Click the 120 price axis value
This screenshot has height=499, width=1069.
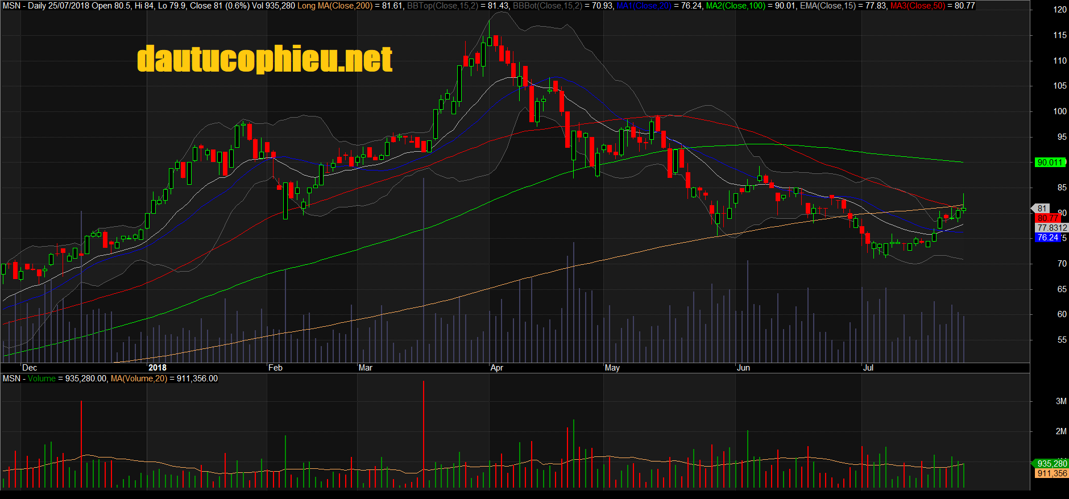click(1060, 10)
